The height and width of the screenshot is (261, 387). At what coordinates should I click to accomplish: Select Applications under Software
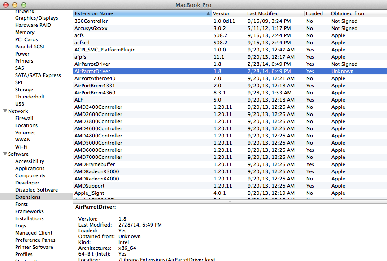(x=30, y=168)
